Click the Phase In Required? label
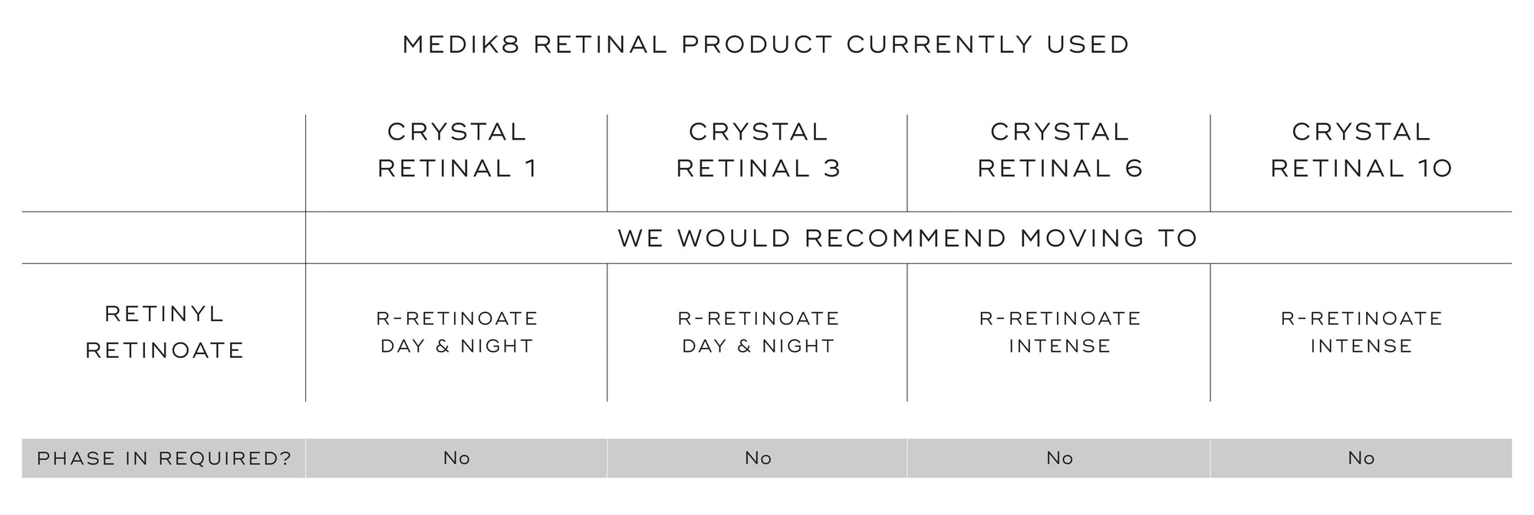Screen dimensions: 1534x515 tap(164, 458)
